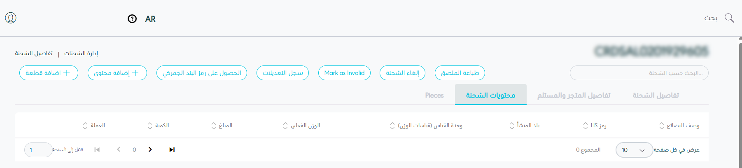This screenshot has width=742, height=168.
Task: Click إضافة محتوى add content button
Action: pyautogui.click(x=117, y=73)
